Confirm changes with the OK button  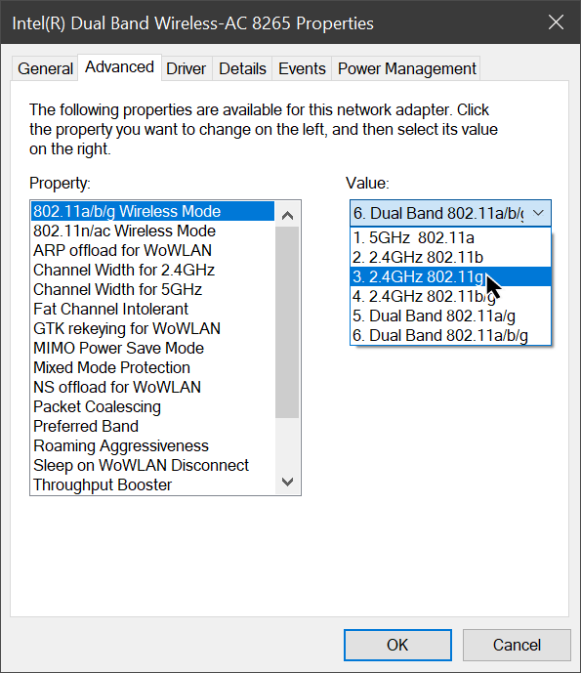(397, 645)
